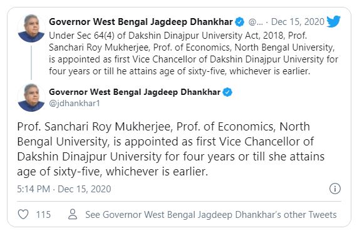See Governor West Bengal Jagdeep Dhankhar's other Tweets
Viewport: 357px width, 231px height.
click(x=211, y=215)
